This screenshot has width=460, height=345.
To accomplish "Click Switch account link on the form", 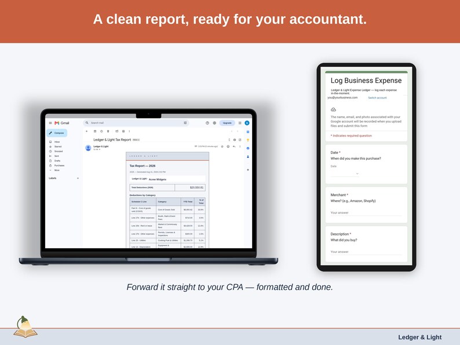I will point(377,98).
